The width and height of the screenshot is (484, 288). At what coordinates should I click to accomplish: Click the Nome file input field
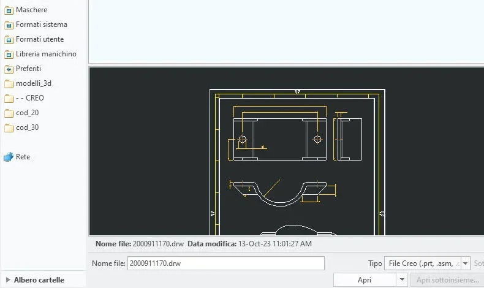pyautogui.click(x=226, y=263)
